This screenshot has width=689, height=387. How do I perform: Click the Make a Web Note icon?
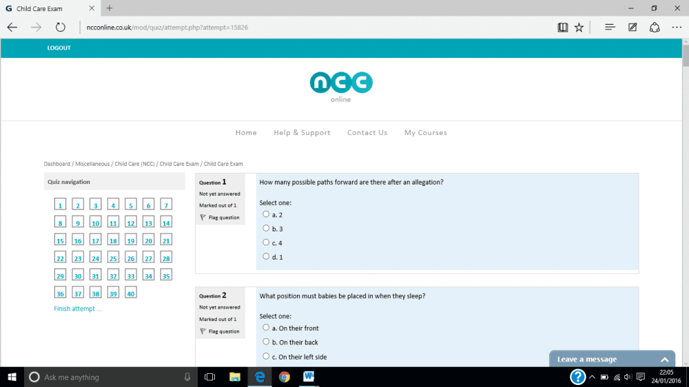coord(633,28)
